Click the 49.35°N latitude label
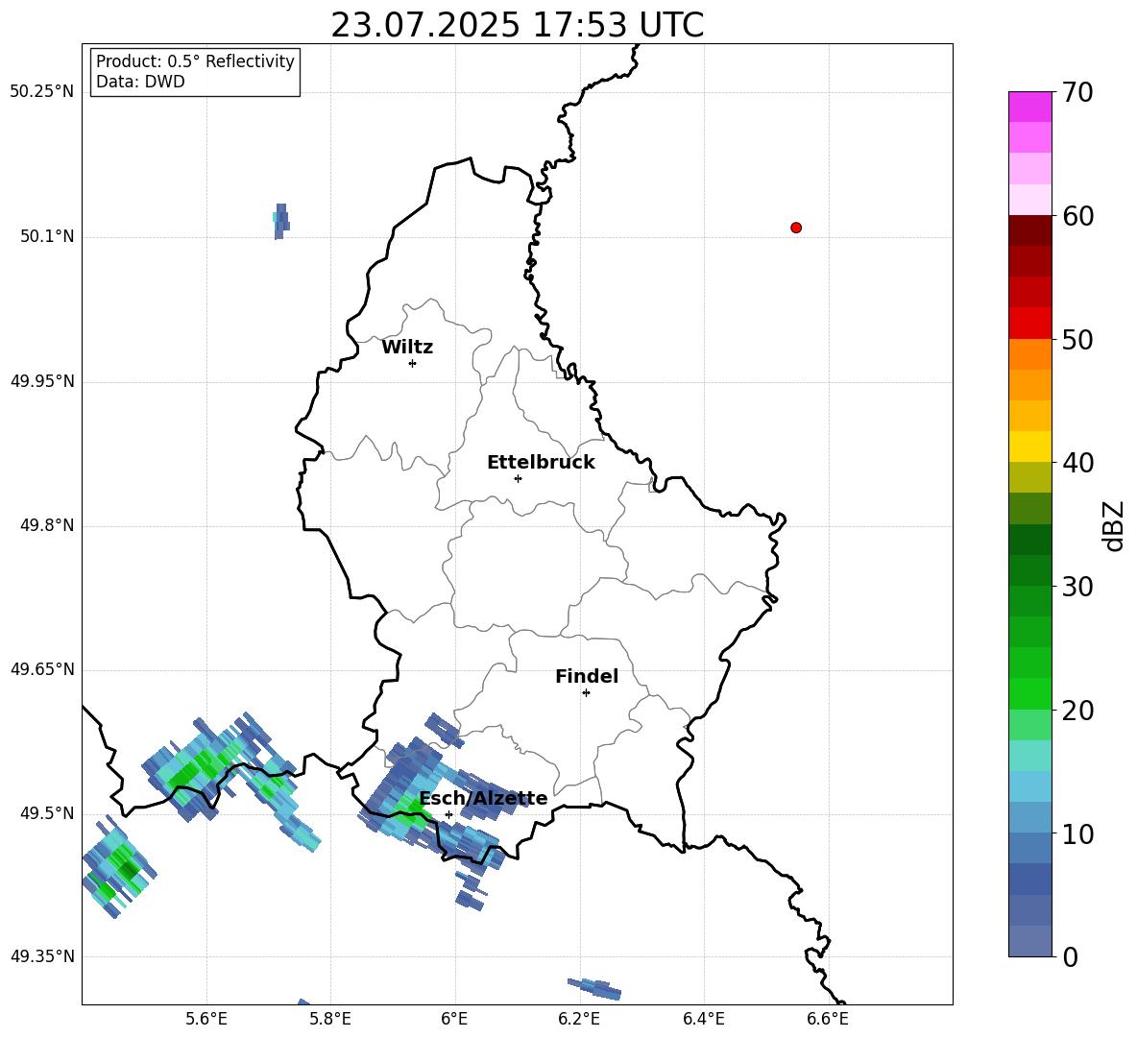 [x=42, y=956]
